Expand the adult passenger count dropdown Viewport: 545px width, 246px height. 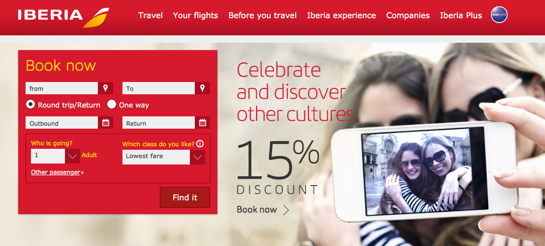72,156
